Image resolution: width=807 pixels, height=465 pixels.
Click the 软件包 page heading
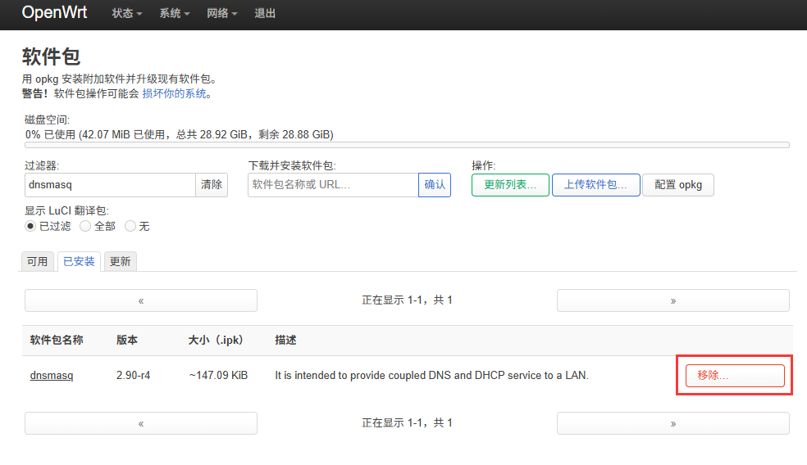[x=51, y=56]
